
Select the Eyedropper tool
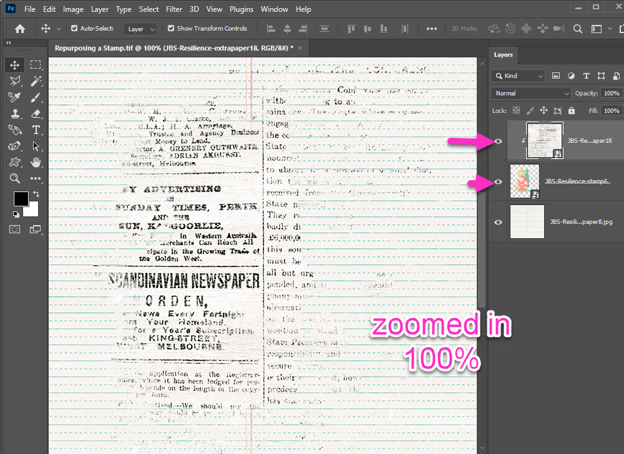point(15,97)
